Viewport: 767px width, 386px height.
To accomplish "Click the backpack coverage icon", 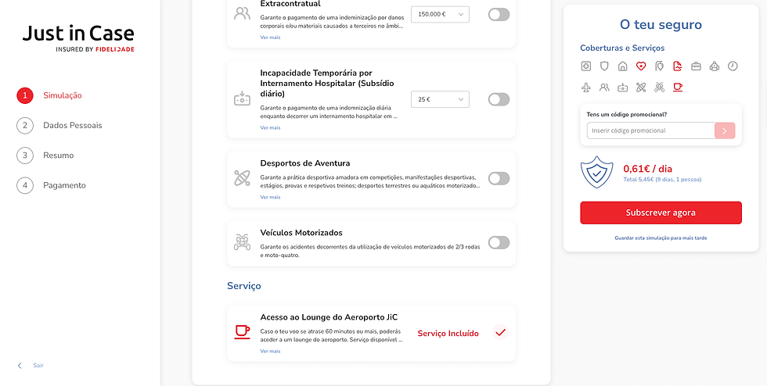I will pyautogui.click(x=715, y=66).
